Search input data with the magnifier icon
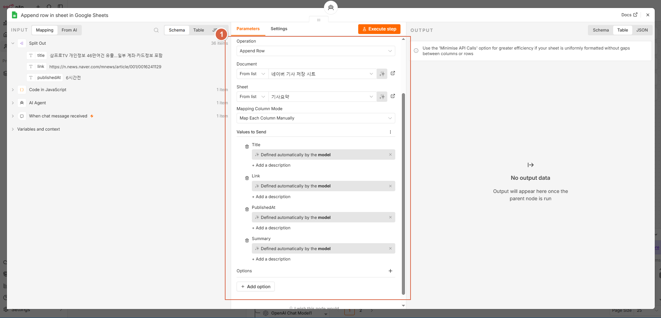The height and width of the screenshot is (318, 661). (156, 30)
